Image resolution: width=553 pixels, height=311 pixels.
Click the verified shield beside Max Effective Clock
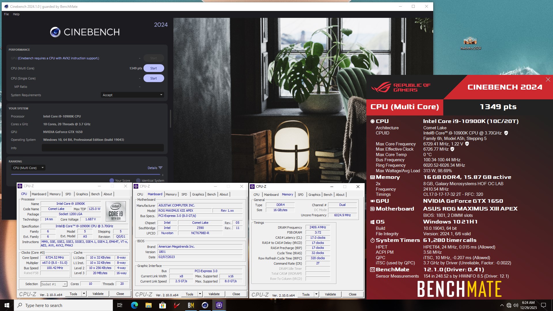(x=452, y=149)
